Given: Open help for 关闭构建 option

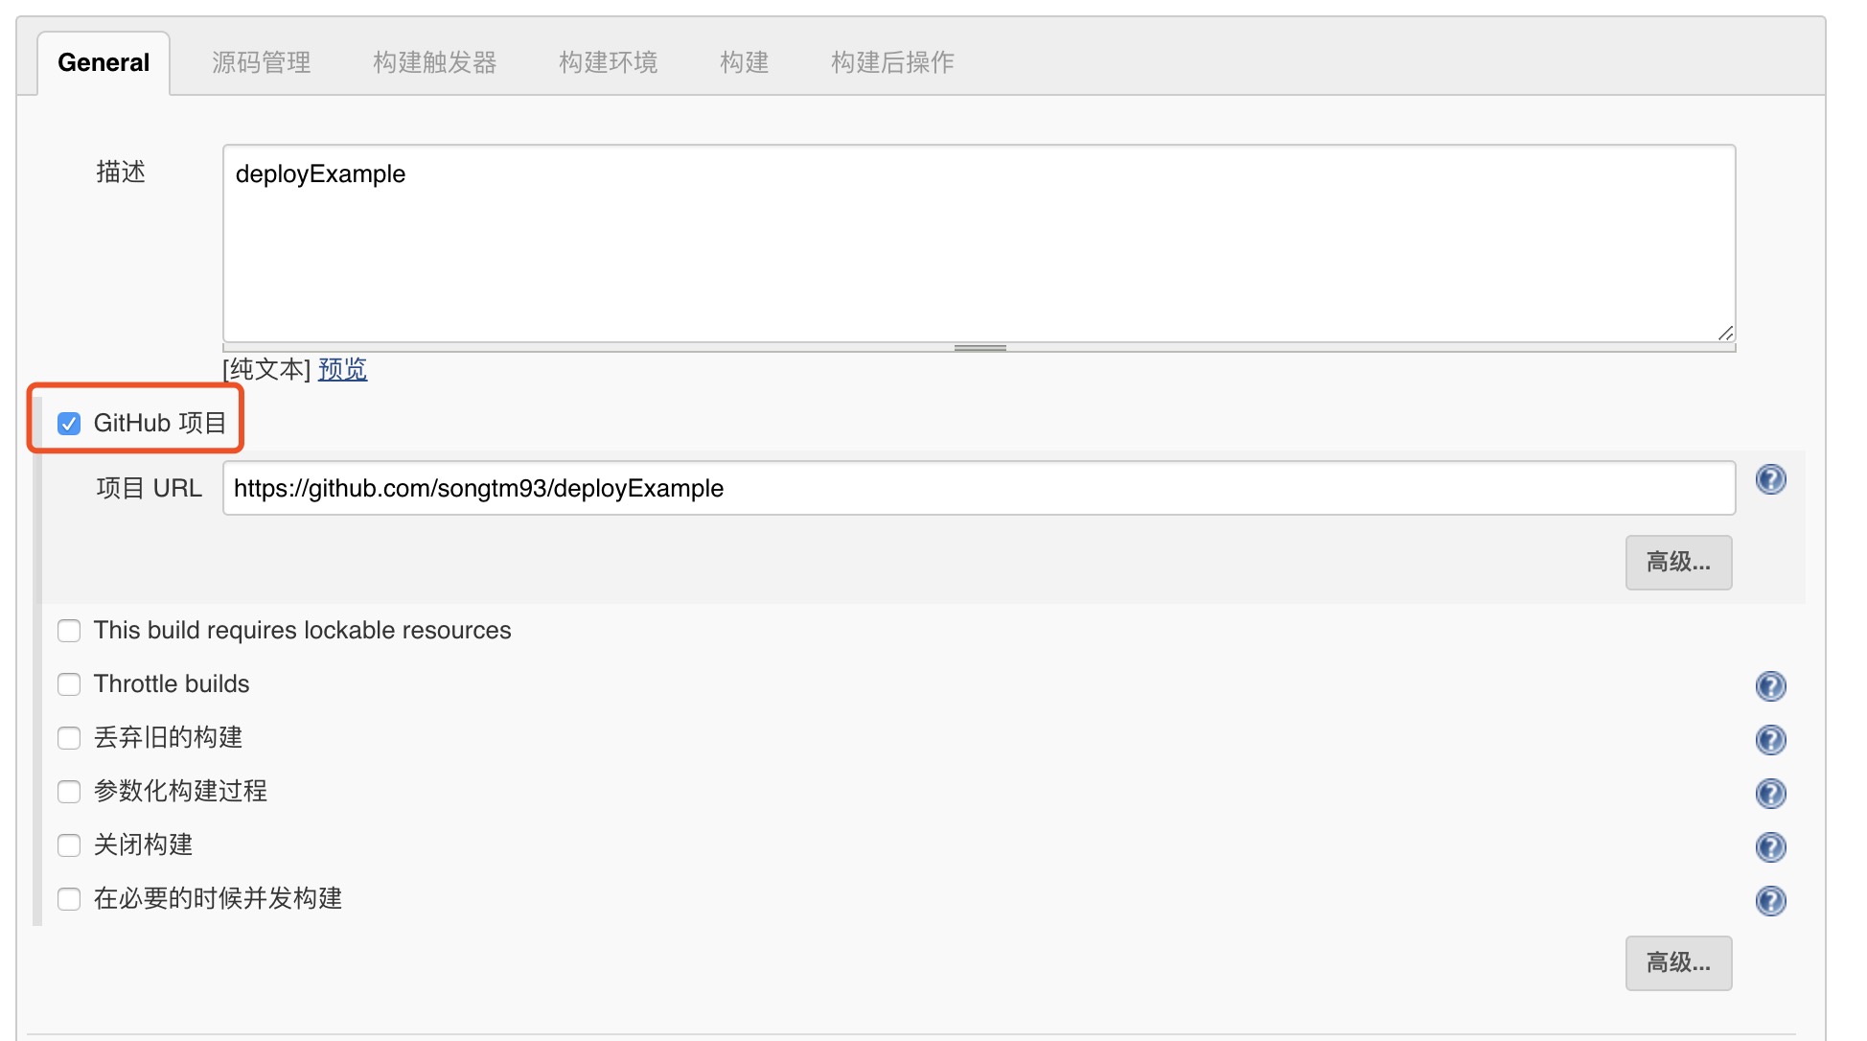Looking at the screenshot, I should (x=1770, y=846).
